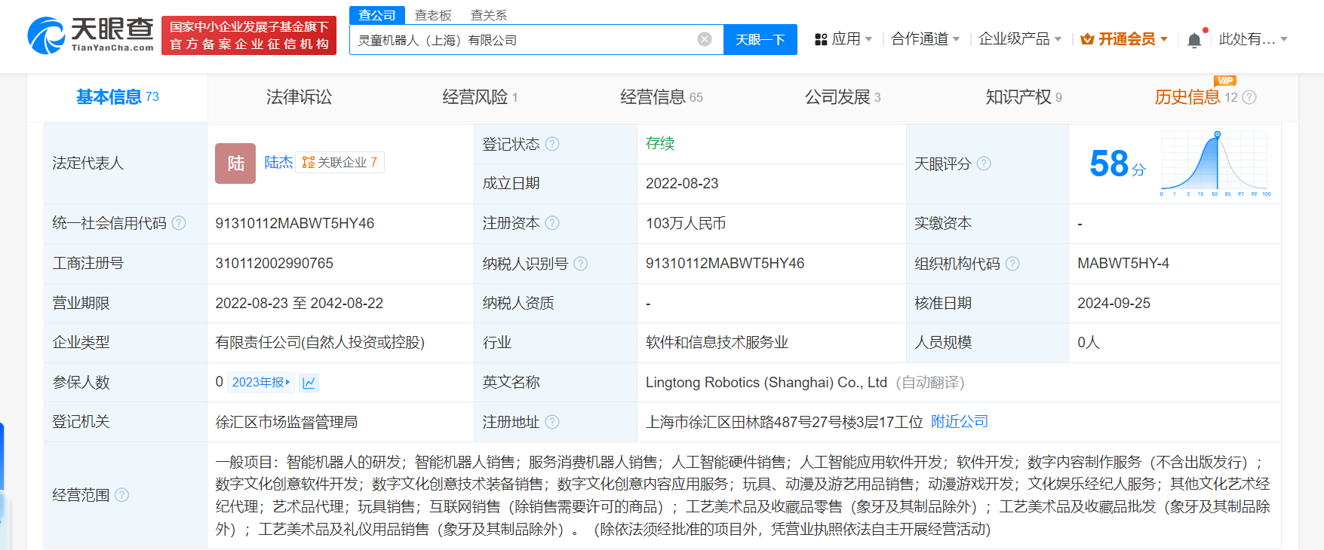This screenshot has width=1324, height=550.
Task: Click the 国家中小企业发展子基金旗下 banner
Action: pyautogui.click(x=249, y=35)
